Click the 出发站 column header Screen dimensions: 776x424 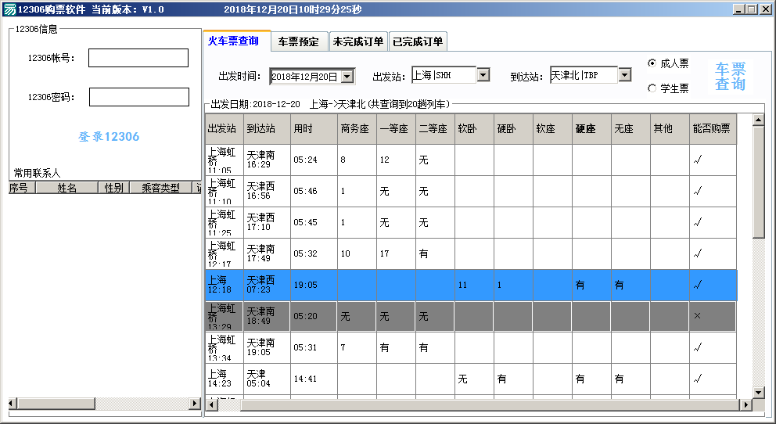(225, 128)
